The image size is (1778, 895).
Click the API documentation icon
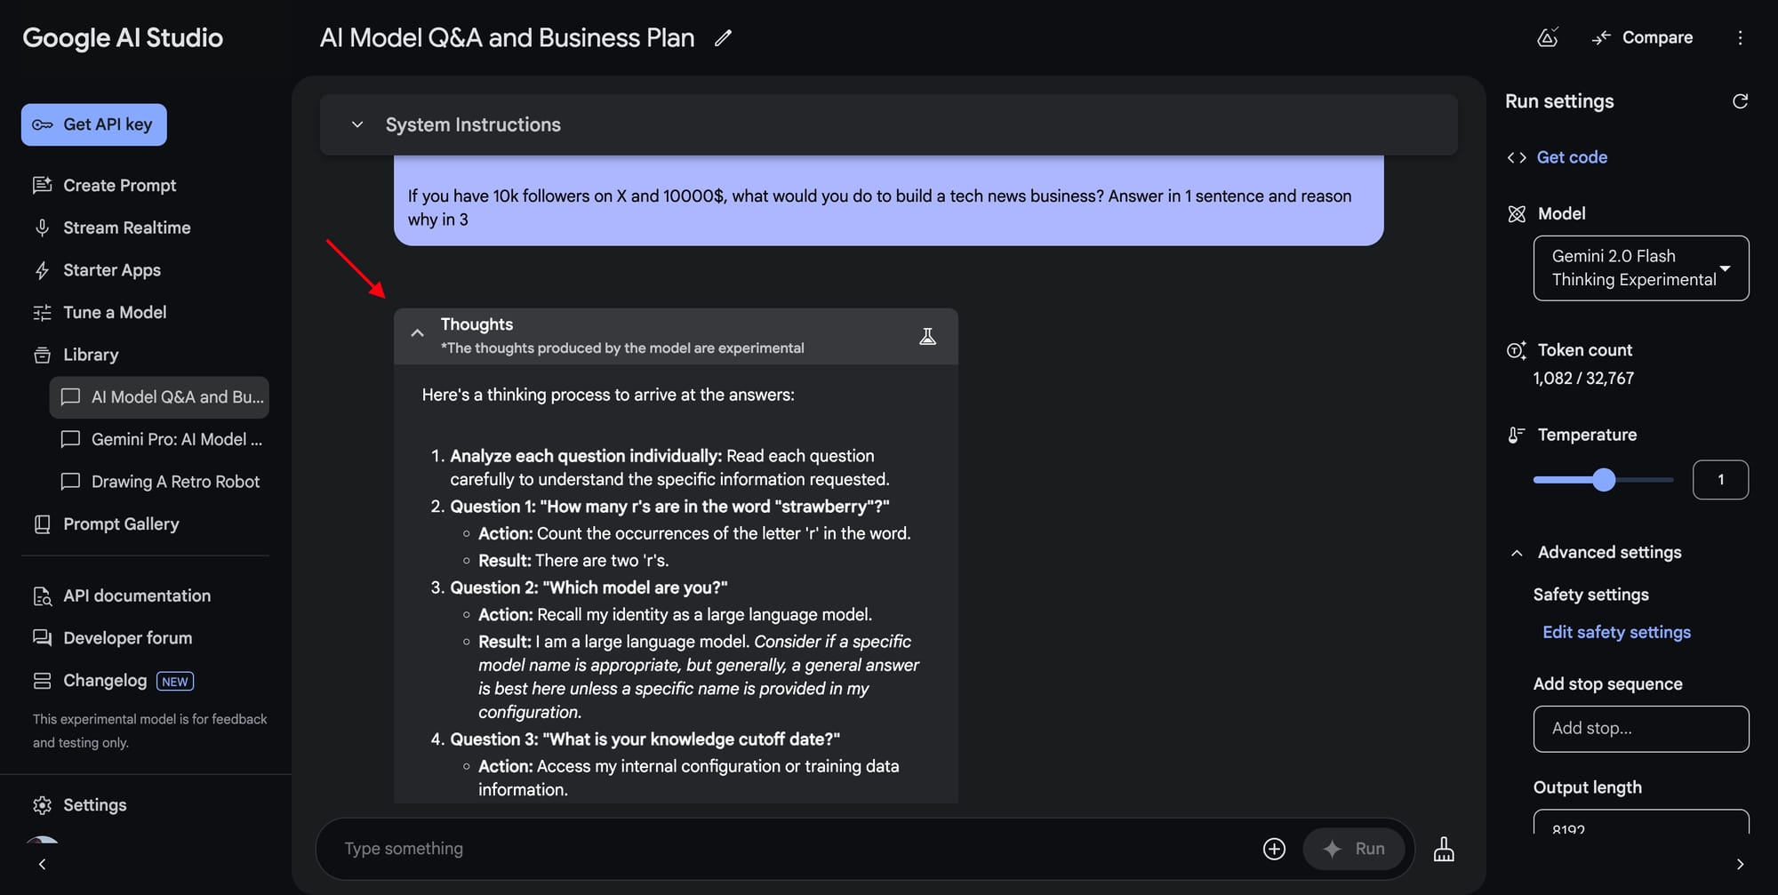[x=42, y=596]
